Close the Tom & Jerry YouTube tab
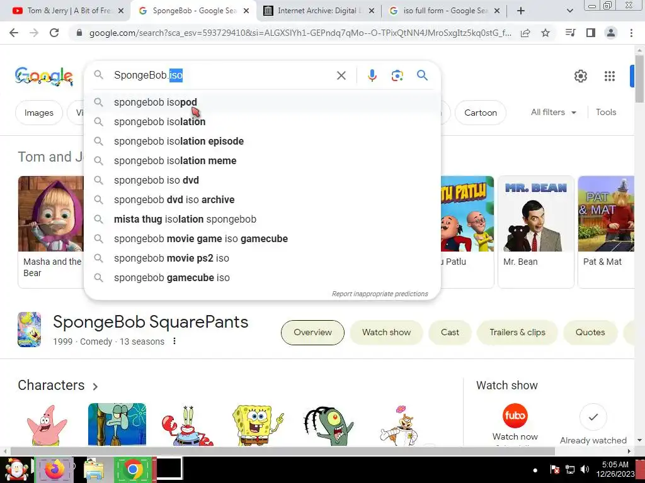645x483 pixels. tap(121, 11)
